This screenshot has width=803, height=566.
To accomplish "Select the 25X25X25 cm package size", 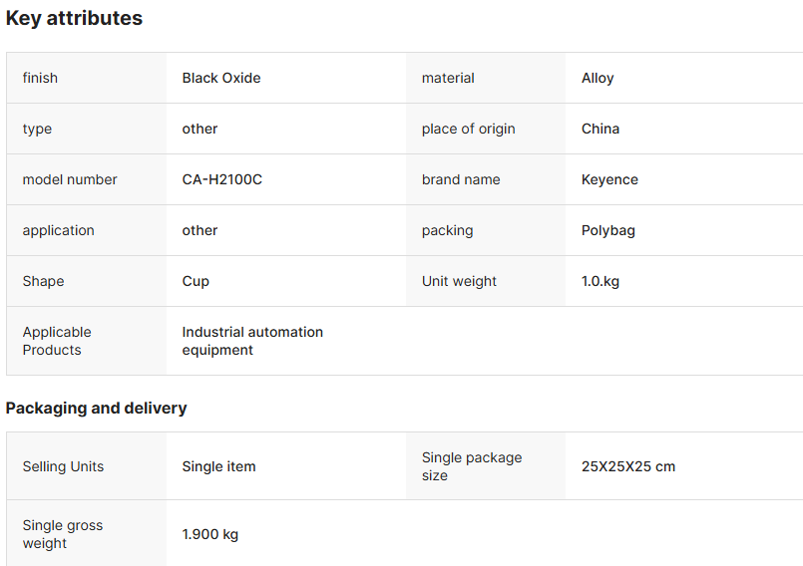I will pos(628,466).
